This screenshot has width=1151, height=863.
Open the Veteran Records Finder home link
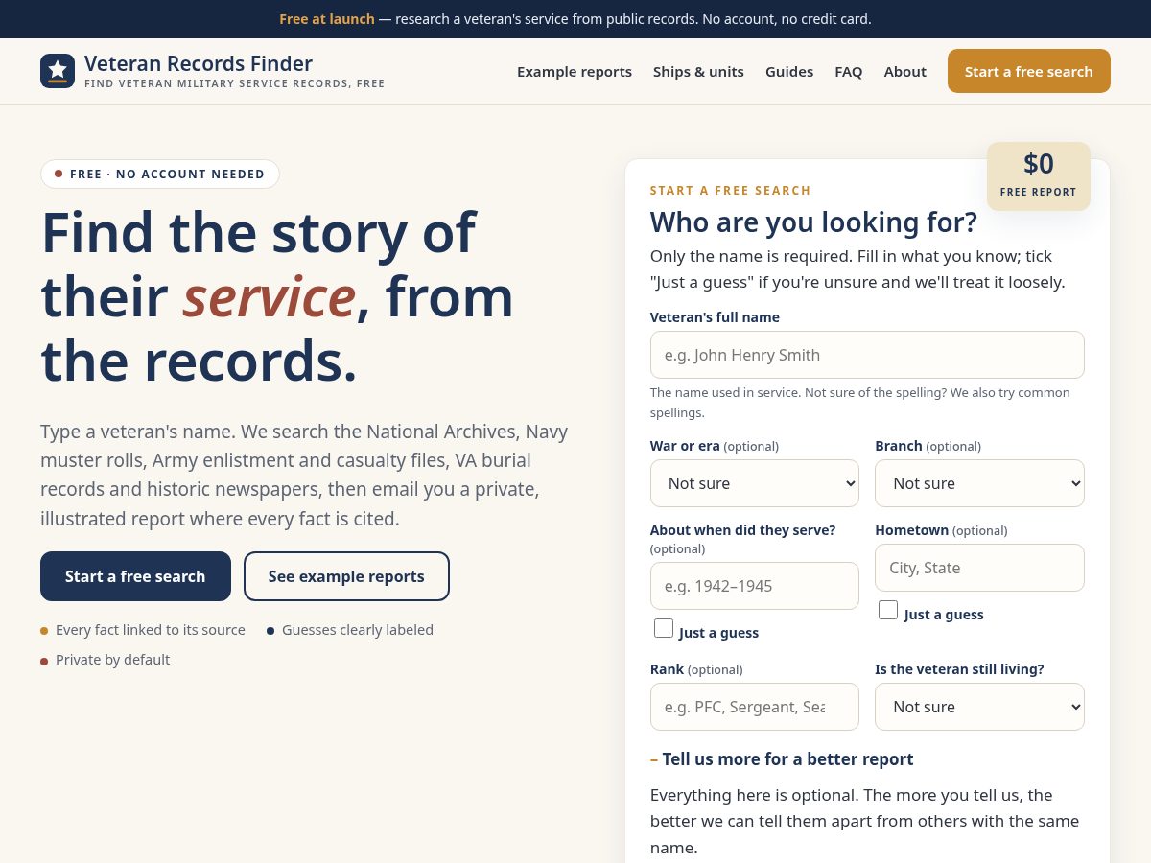click(212, 71)
